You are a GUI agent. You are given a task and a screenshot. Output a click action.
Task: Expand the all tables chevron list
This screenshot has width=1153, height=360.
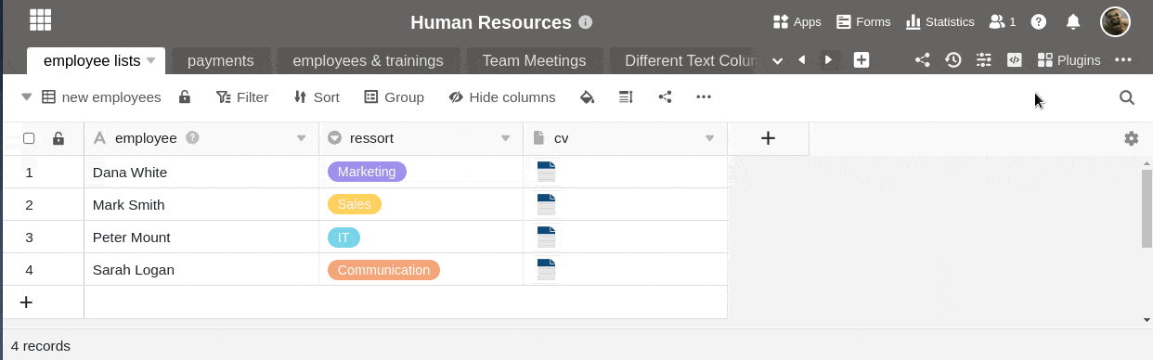click(777, 60)
